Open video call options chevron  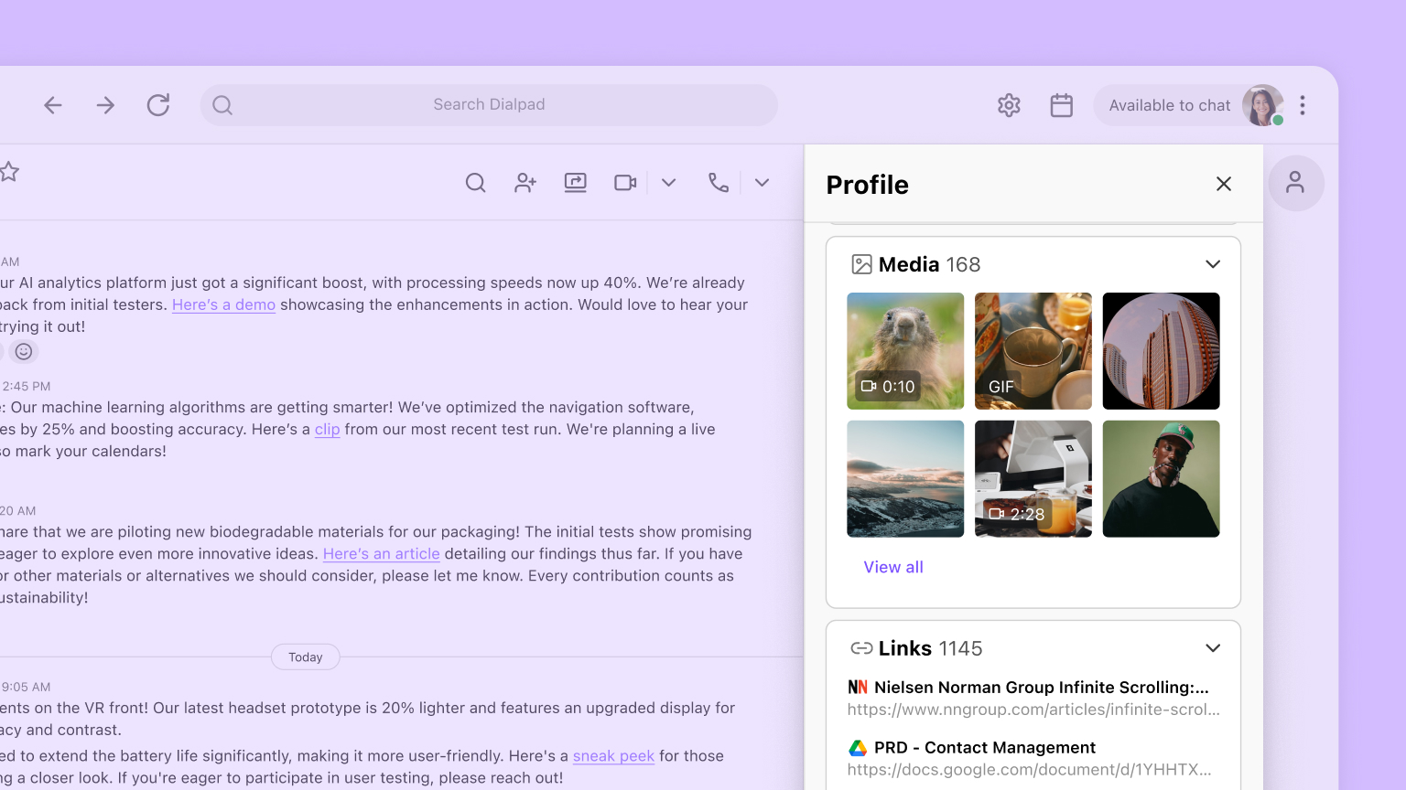click(x=668, y=182)
